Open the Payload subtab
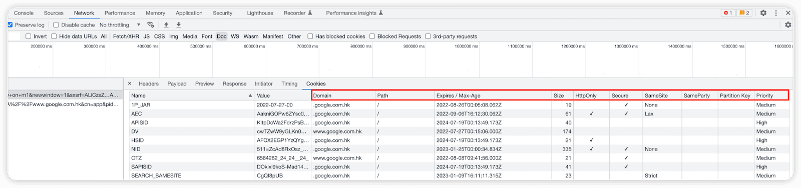Screen dimensions: 801x188 click(x=177, y=83)
